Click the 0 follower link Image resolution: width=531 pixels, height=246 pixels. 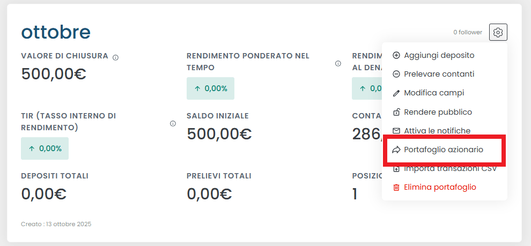(468, 33)
